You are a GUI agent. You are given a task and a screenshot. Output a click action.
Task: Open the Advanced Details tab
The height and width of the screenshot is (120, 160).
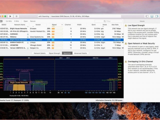(80, 53)
